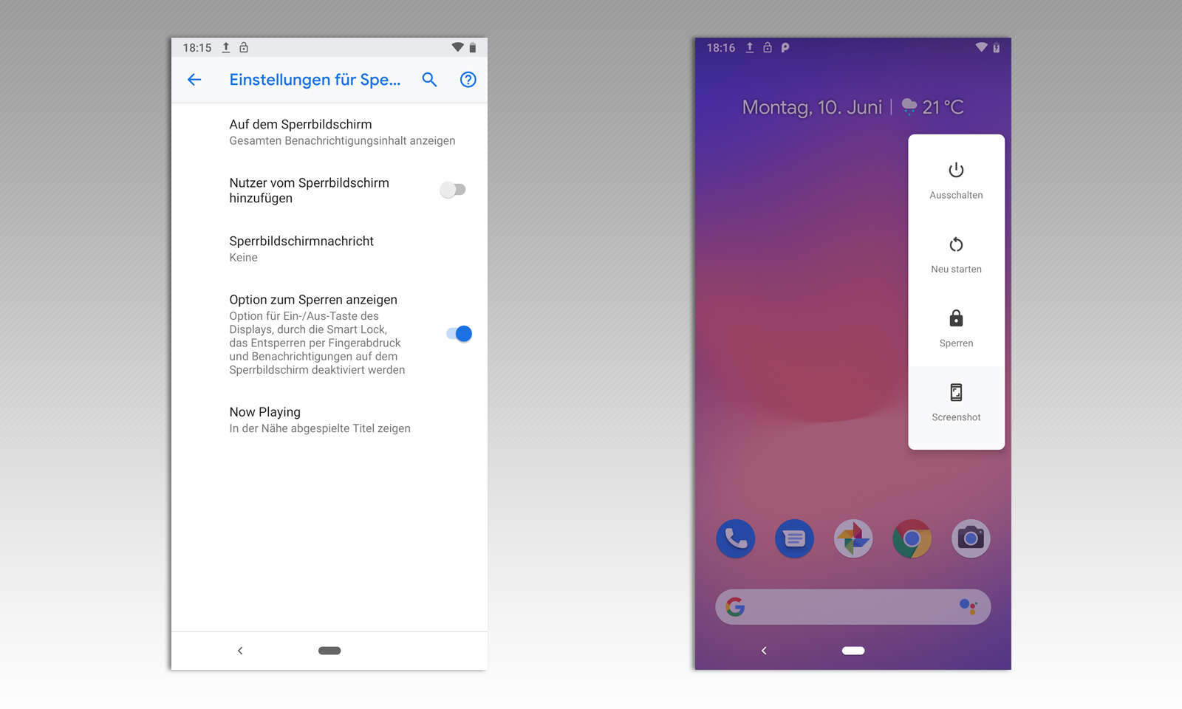Open the Phone app on home screen
This screenshot has height=709, width=1182.
click(x=736, y=538)
